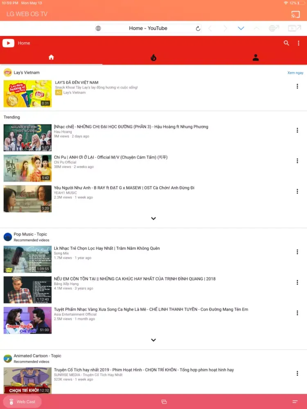Expand more Trending videos chevron
The image size is (307, 409).
coord(153,218)
